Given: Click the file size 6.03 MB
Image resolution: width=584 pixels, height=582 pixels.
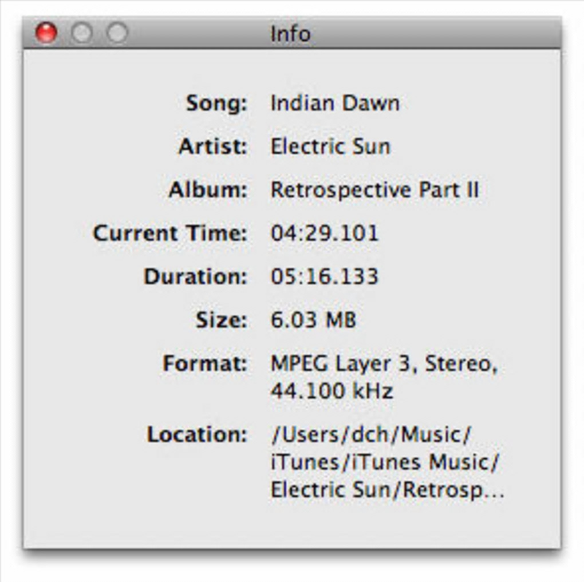Looking at the screenshot, I should click(313, 320).
